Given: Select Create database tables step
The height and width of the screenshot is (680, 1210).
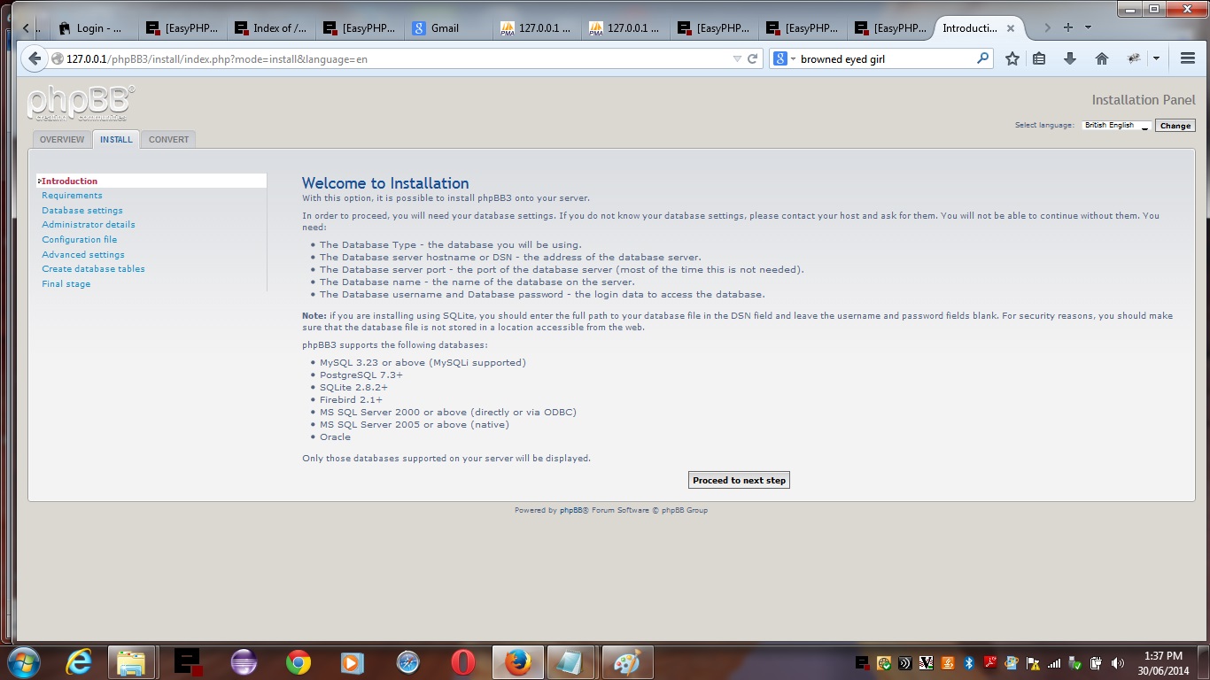Looking at the screenshot, I should pyautogui.click(x=93, y=268).
